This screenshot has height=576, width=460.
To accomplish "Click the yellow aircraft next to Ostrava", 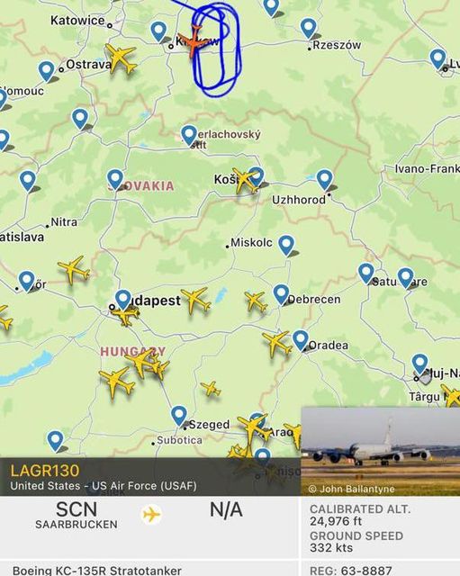I will (x=122, y=58).
